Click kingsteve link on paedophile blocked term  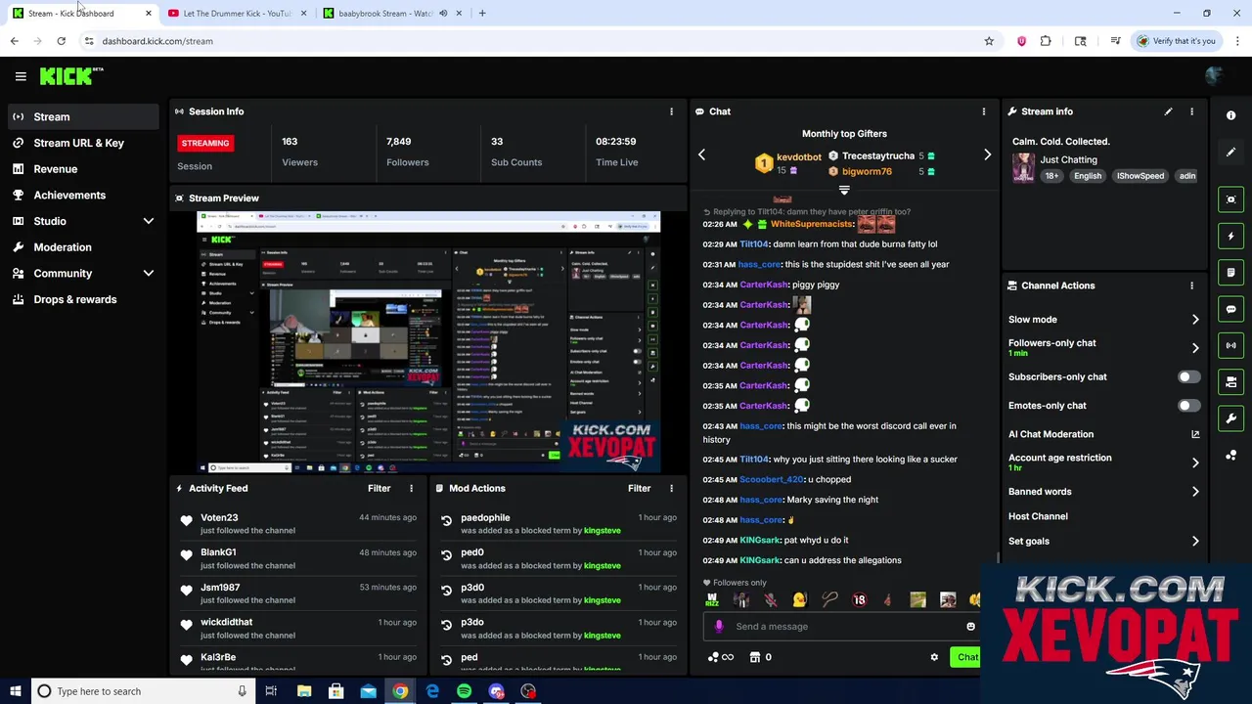point(602,530)
